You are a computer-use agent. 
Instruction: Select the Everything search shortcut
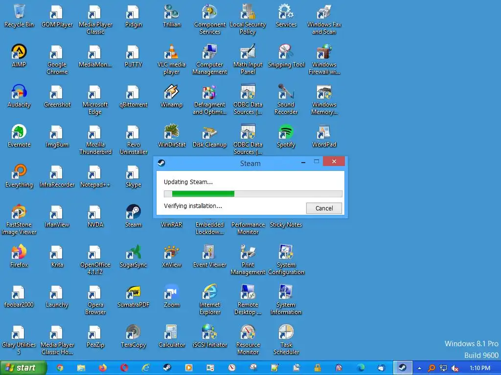pos(19,176)
